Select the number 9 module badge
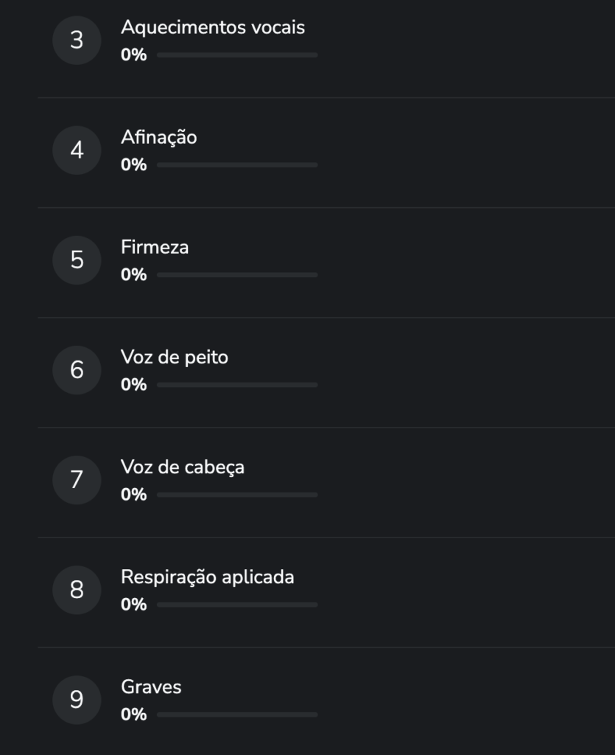 point(77,700)
